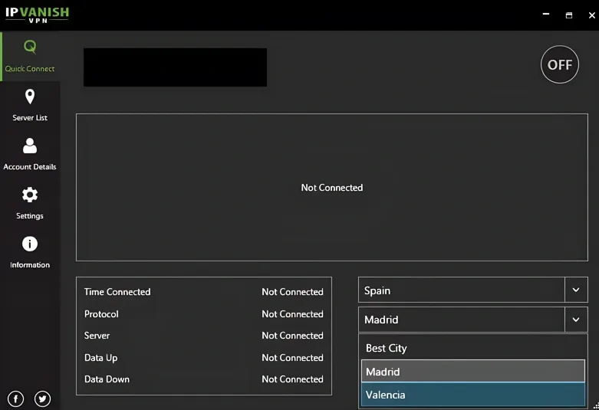The height and width of the screenshot is (410, 599).
Task: Click Protocol's Not Connected value
Action: [293, 313]
